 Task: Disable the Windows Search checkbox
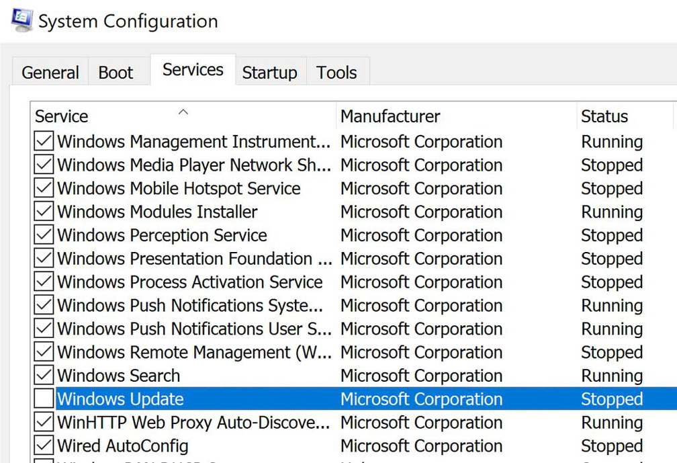[44, 375]
